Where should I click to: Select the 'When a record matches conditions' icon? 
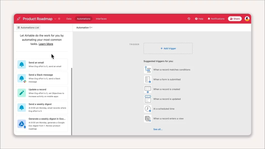pos(147,70)
